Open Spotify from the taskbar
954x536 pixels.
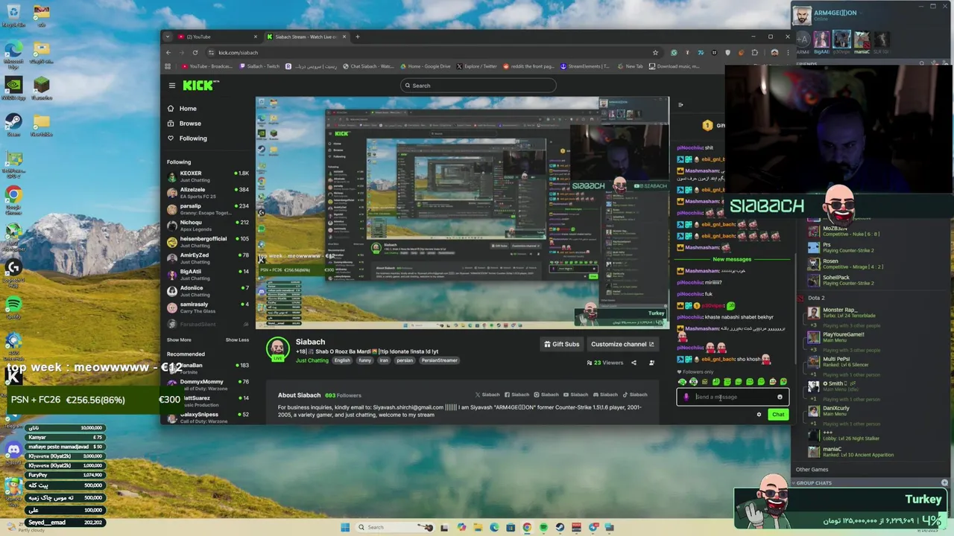543,527
